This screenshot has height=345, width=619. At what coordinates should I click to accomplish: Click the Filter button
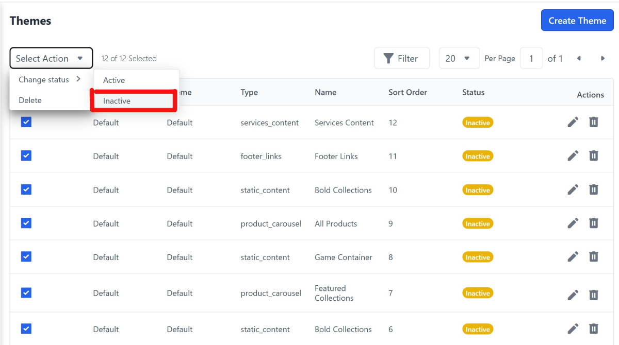click(x=401, y=58)
